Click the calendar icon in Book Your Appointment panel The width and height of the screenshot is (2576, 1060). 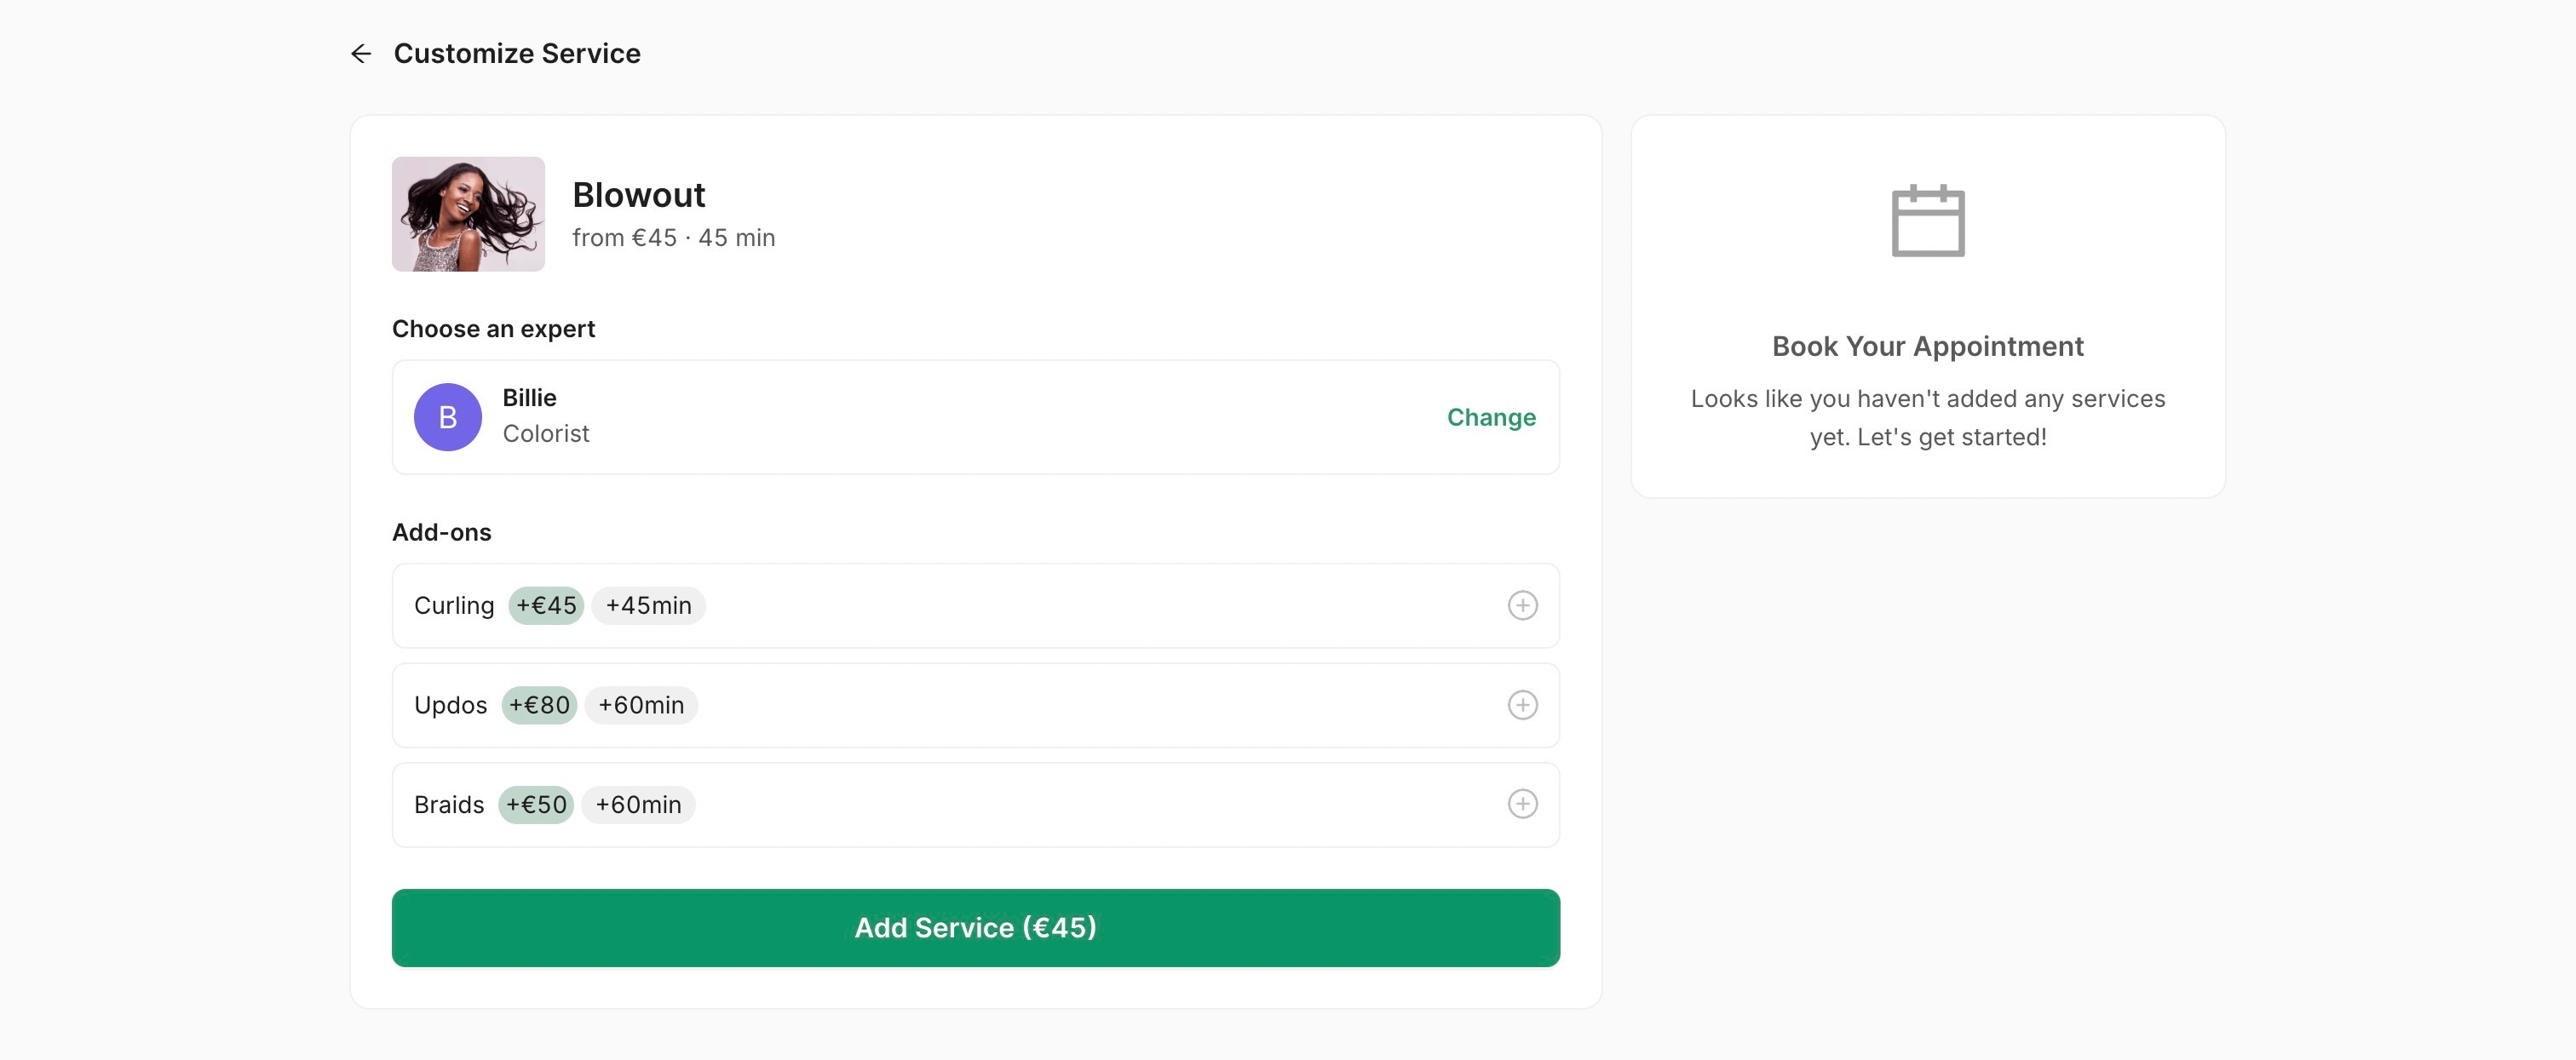pyautogui.click(x=1927, y=221)
